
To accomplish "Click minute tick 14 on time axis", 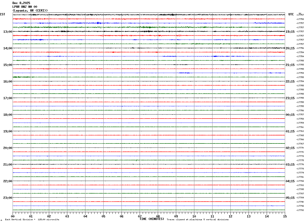I will tap(267, 216).
